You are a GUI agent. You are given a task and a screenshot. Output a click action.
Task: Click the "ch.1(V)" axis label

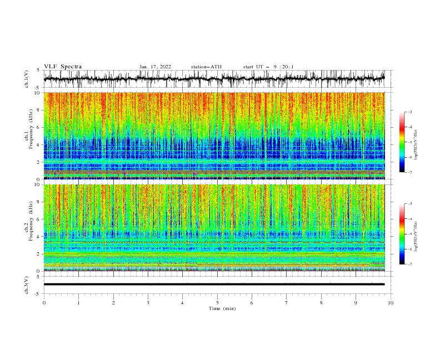[27, 79]
